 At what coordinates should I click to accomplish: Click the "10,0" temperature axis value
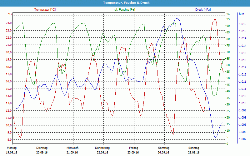pyautogui.click(x=9, y=125)
